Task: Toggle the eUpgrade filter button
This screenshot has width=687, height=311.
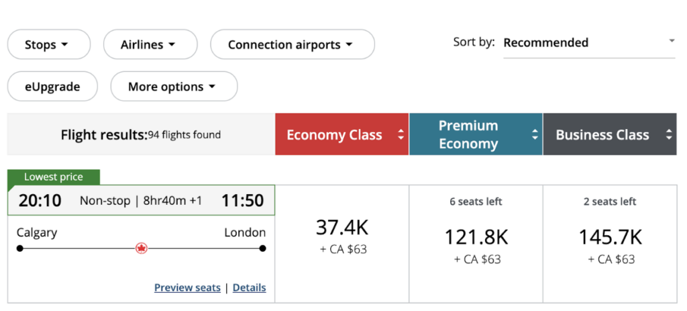Action: point(52,87)
